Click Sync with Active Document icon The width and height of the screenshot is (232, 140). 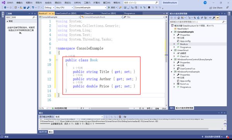(x=194, y=18)
